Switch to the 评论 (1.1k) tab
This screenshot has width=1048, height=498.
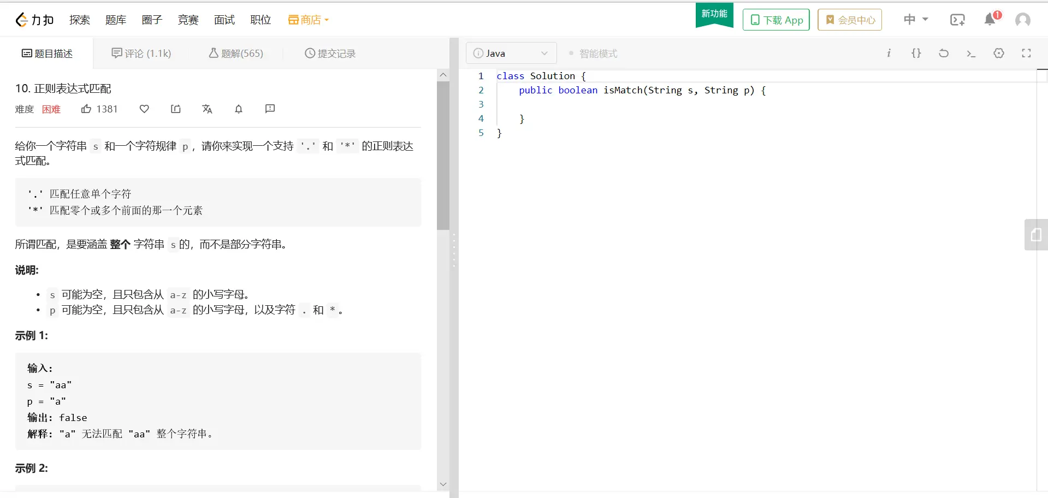[x=141, y=54]
